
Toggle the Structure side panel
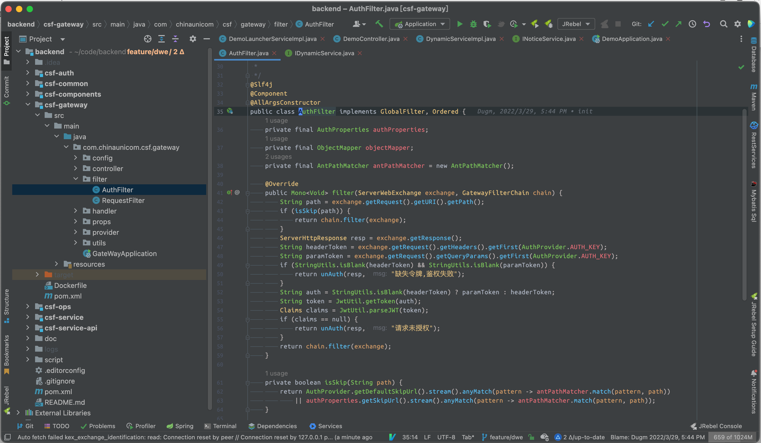point(6,305)
